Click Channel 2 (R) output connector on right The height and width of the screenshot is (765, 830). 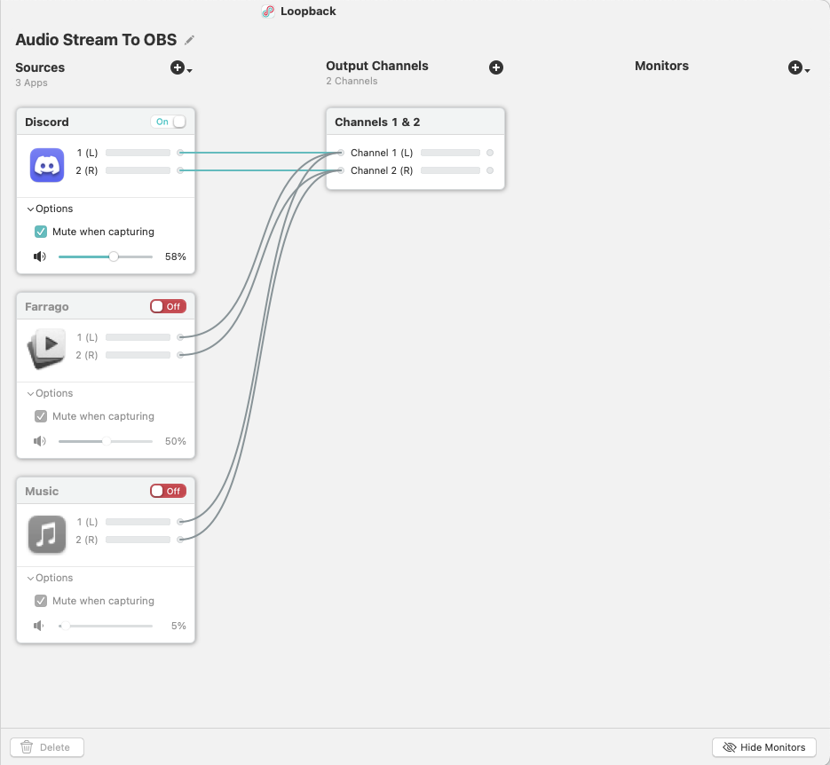pos(490,170)
